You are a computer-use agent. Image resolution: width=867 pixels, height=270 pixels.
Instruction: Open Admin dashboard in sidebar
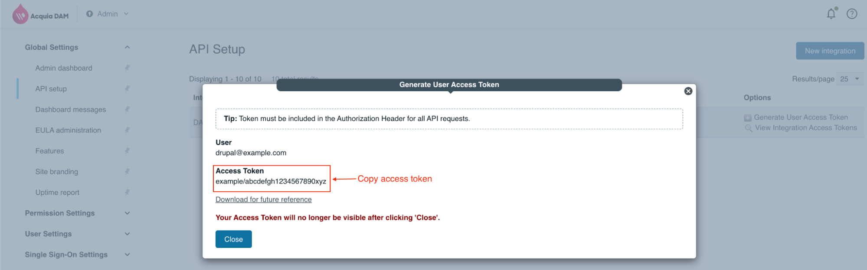coord(64,68)
